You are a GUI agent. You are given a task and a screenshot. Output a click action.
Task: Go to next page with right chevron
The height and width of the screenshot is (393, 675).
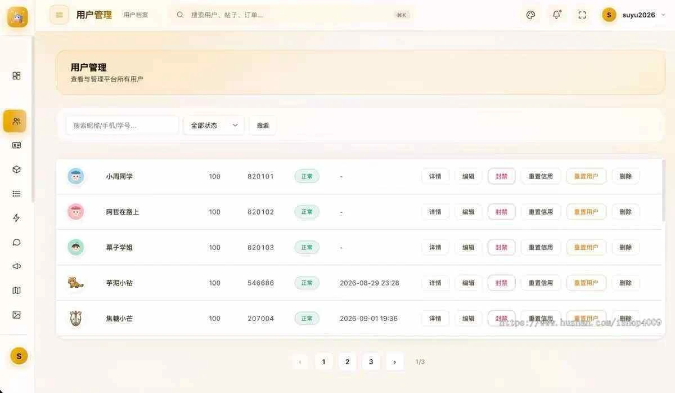point(394,361)
